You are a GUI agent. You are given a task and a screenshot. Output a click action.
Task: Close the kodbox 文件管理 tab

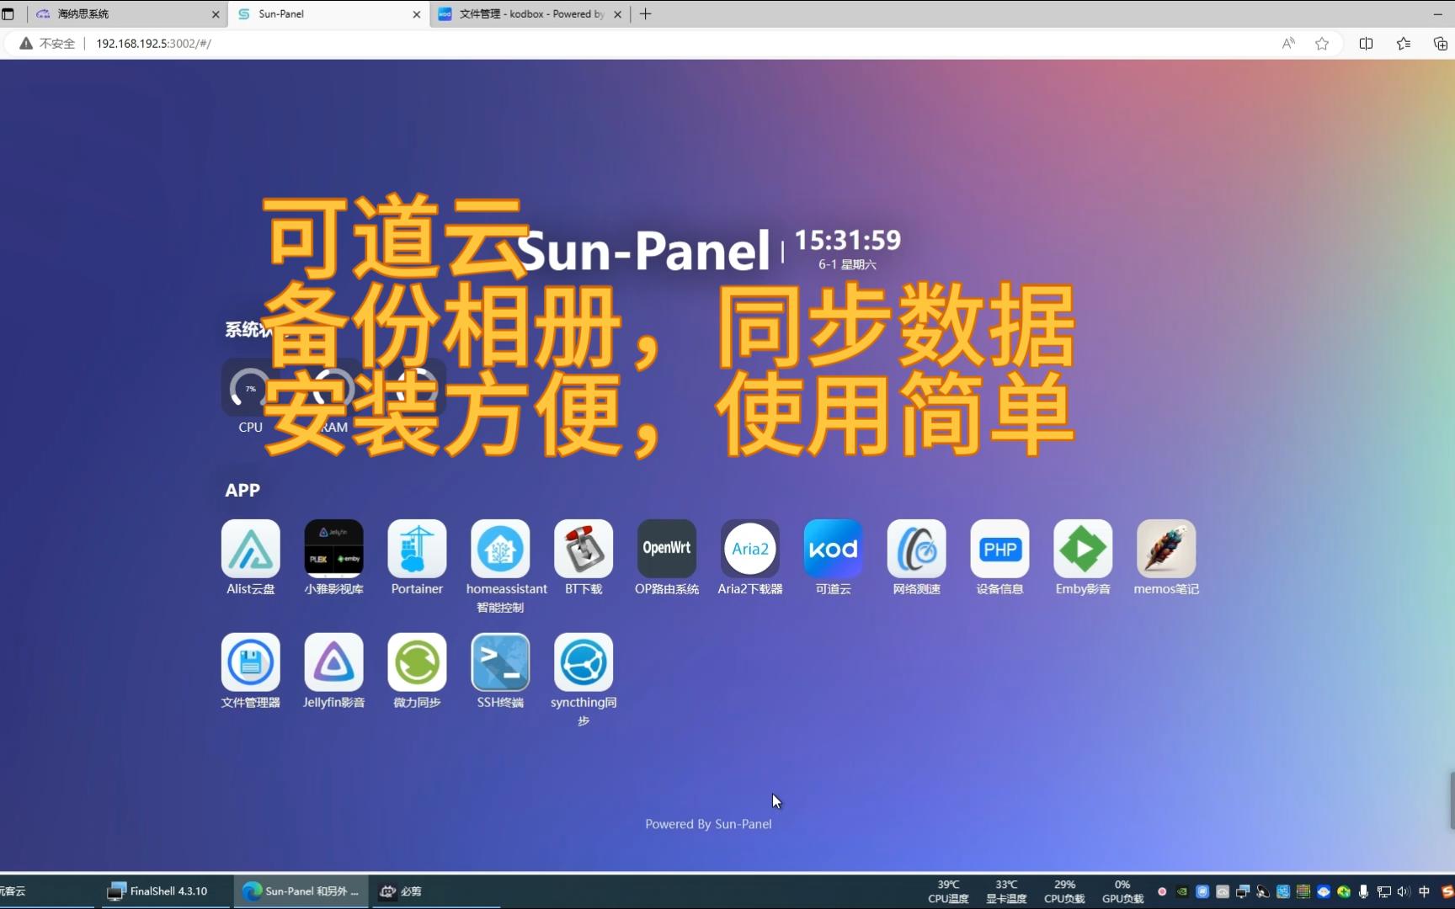click(617, 14)
